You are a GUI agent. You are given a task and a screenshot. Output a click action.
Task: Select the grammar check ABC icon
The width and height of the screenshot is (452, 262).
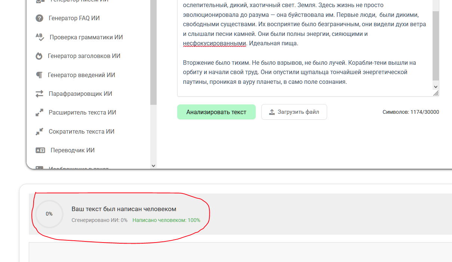tap(40, 37)
